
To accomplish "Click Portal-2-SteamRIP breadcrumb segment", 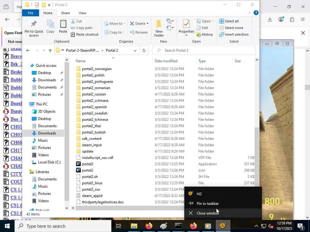I will click(82, 50).
